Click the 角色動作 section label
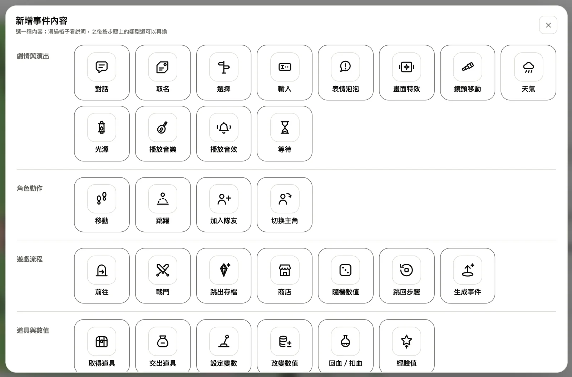Viewport: 572px width, 377px height. click(30, 188)
